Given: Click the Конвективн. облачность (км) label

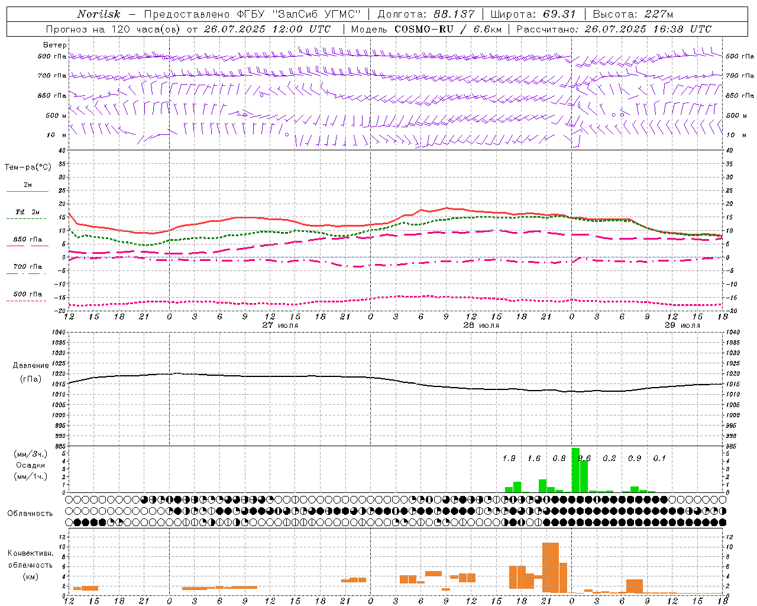Looking at the screenshot, I should 30,565.
